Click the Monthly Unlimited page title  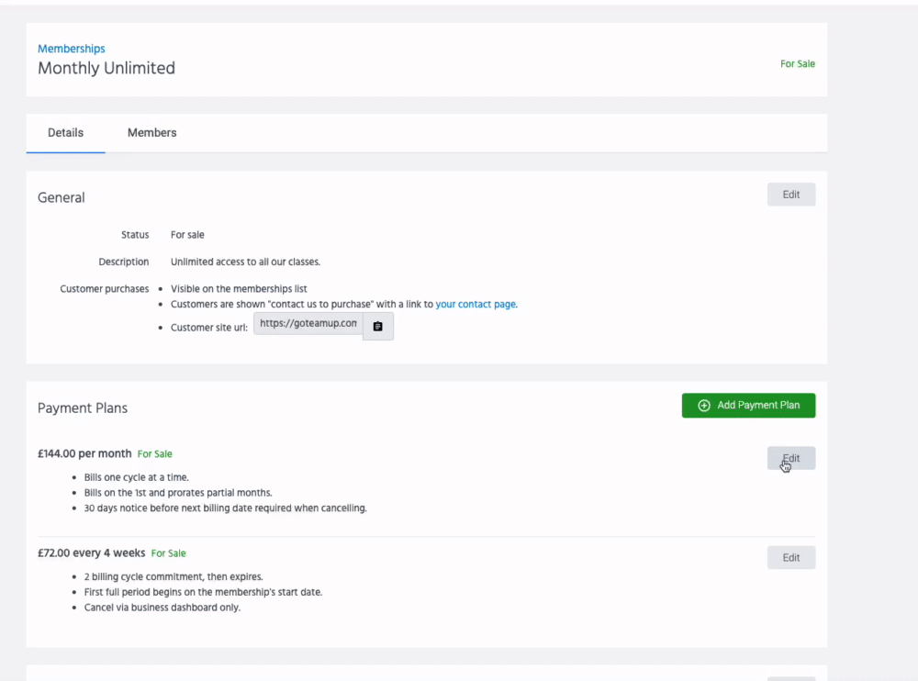(106, 68)
